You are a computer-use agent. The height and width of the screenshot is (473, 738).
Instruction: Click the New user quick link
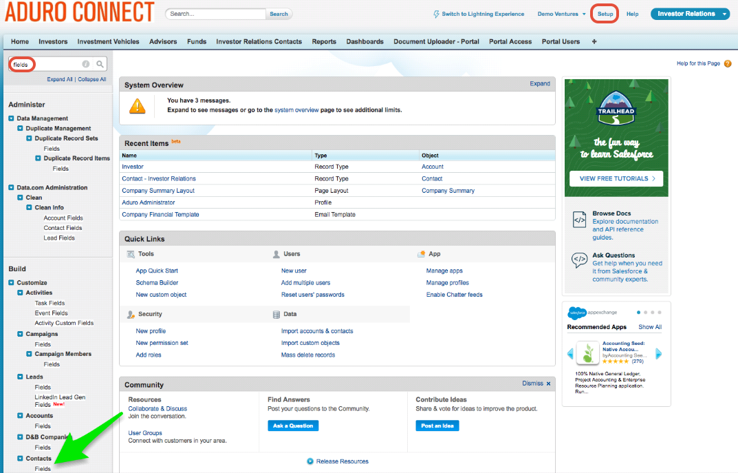(294, 271)
